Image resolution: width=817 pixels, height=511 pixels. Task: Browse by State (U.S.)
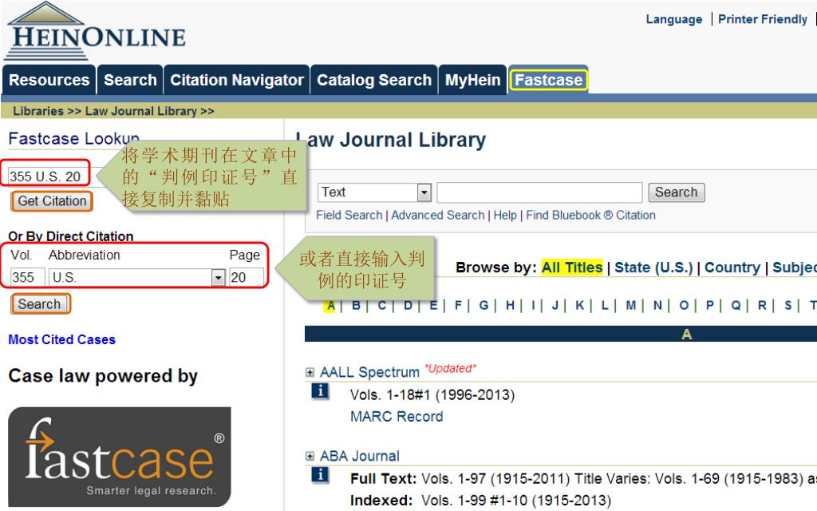(x=653, y=267)
